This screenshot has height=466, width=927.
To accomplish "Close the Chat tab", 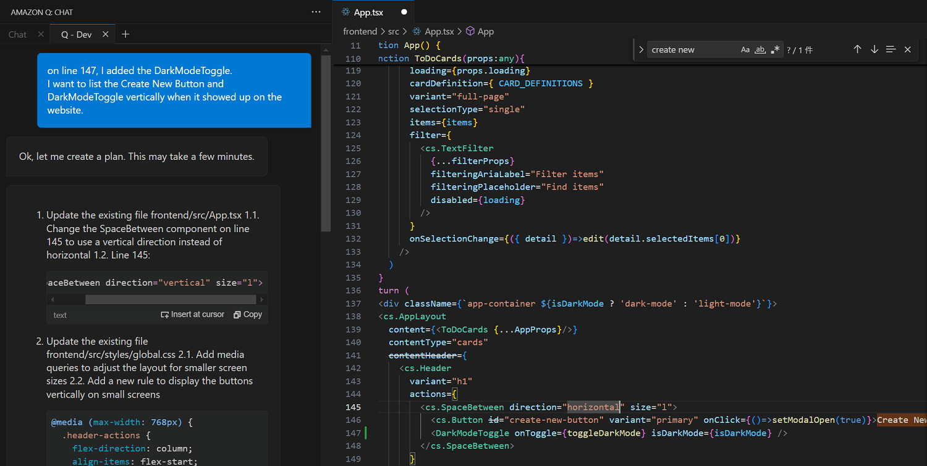I will 41,34.
